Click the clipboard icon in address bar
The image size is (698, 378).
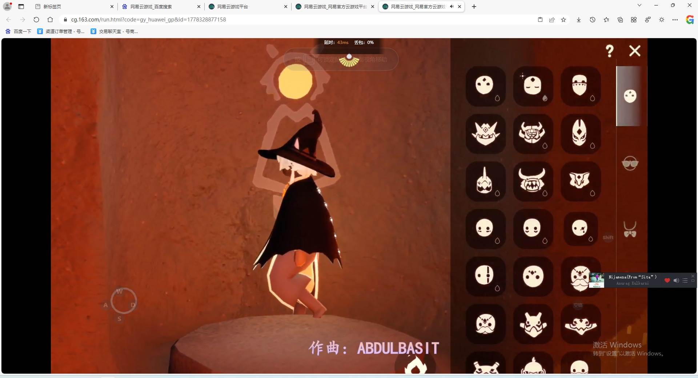click(540, 20)
